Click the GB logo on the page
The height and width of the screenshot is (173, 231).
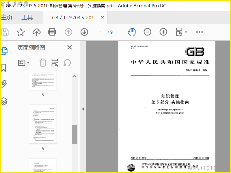click(195, 52)
